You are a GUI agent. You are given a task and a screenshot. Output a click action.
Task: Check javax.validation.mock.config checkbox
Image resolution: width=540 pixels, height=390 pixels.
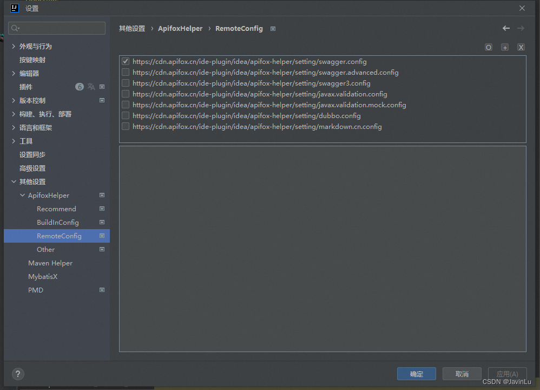click(126, 105)
